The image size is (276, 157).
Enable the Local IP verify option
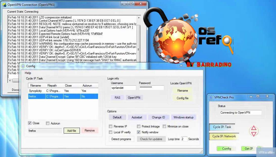(110, 132)
